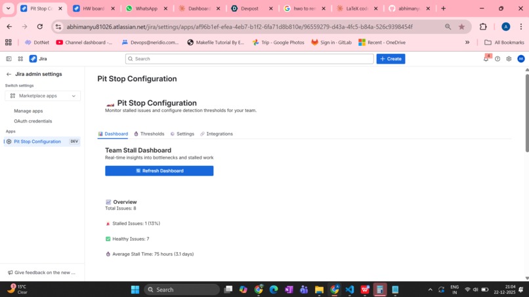Open the weather widget 15°C Clear
Viewport: 529px width, 297px height.
pyautogui.click(x=18, y=289)
